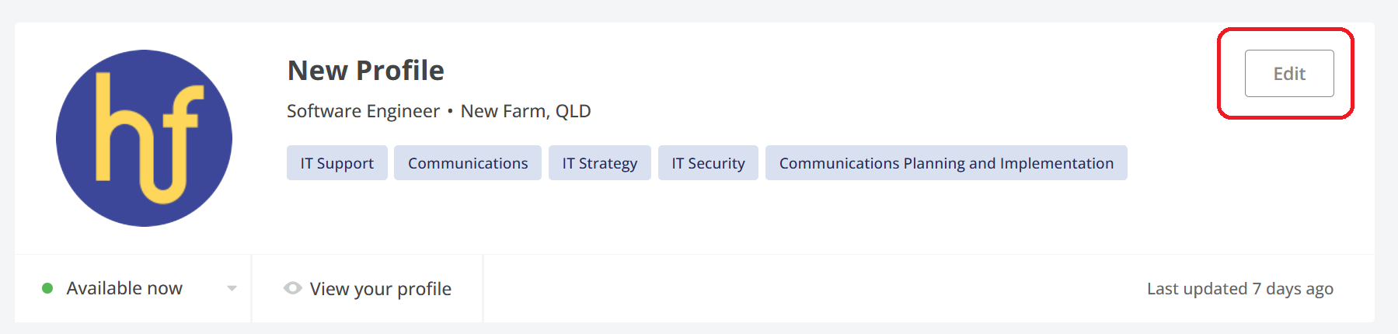Screen dimensions: 1398x334
Task: Choose the IT Strategy skill tag
Action: pyautogui.click(x=599, y=163)
